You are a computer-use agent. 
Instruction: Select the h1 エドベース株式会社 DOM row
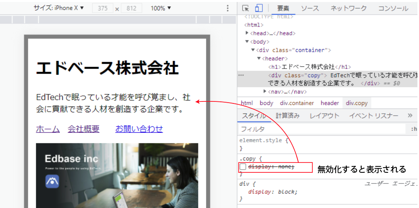[327, 67]
